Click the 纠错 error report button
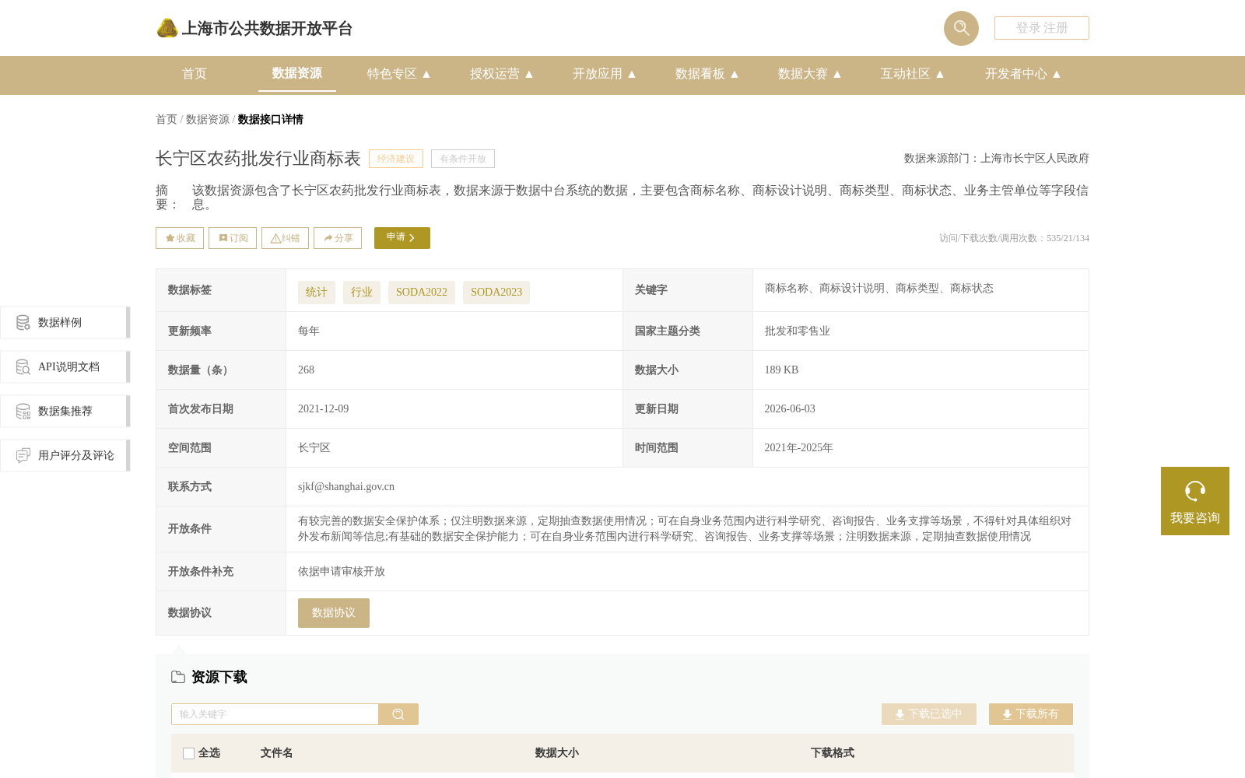1245x778 pixels. pos(285,238)
